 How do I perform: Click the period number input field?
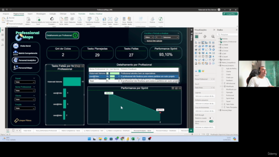pos(158,38)
